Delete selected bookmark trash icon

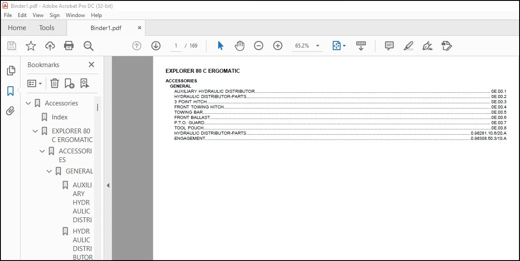pyautogui.click(x=54, y=83)
